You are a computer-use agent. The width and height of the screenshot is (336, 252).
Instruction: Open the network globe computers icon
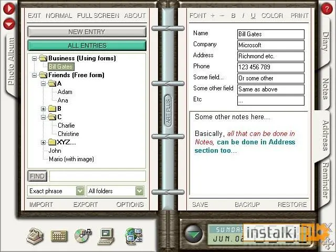[x=134, y=236]
